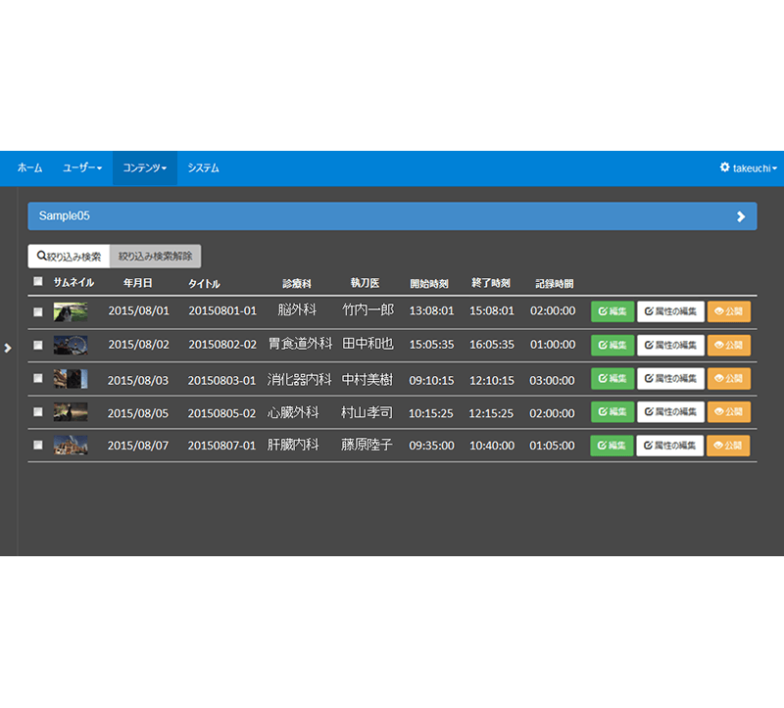Click department cell 胃食道外科

(x=301, y=344)
